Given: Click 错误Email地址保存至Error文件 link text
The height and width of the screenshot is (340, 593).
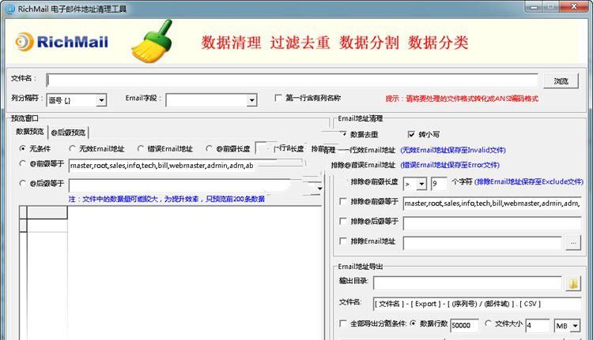Looking at the screenshot, I should (x=450, y=166).
